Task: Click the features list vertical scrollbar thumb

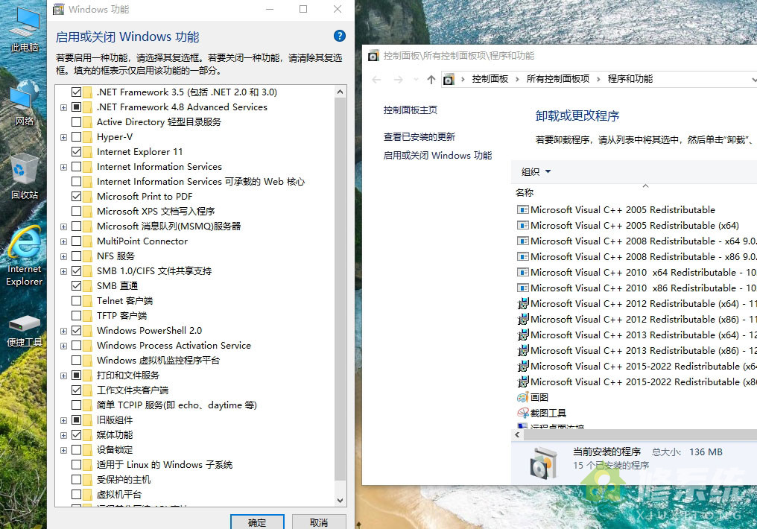Action: tap(340, 290)
